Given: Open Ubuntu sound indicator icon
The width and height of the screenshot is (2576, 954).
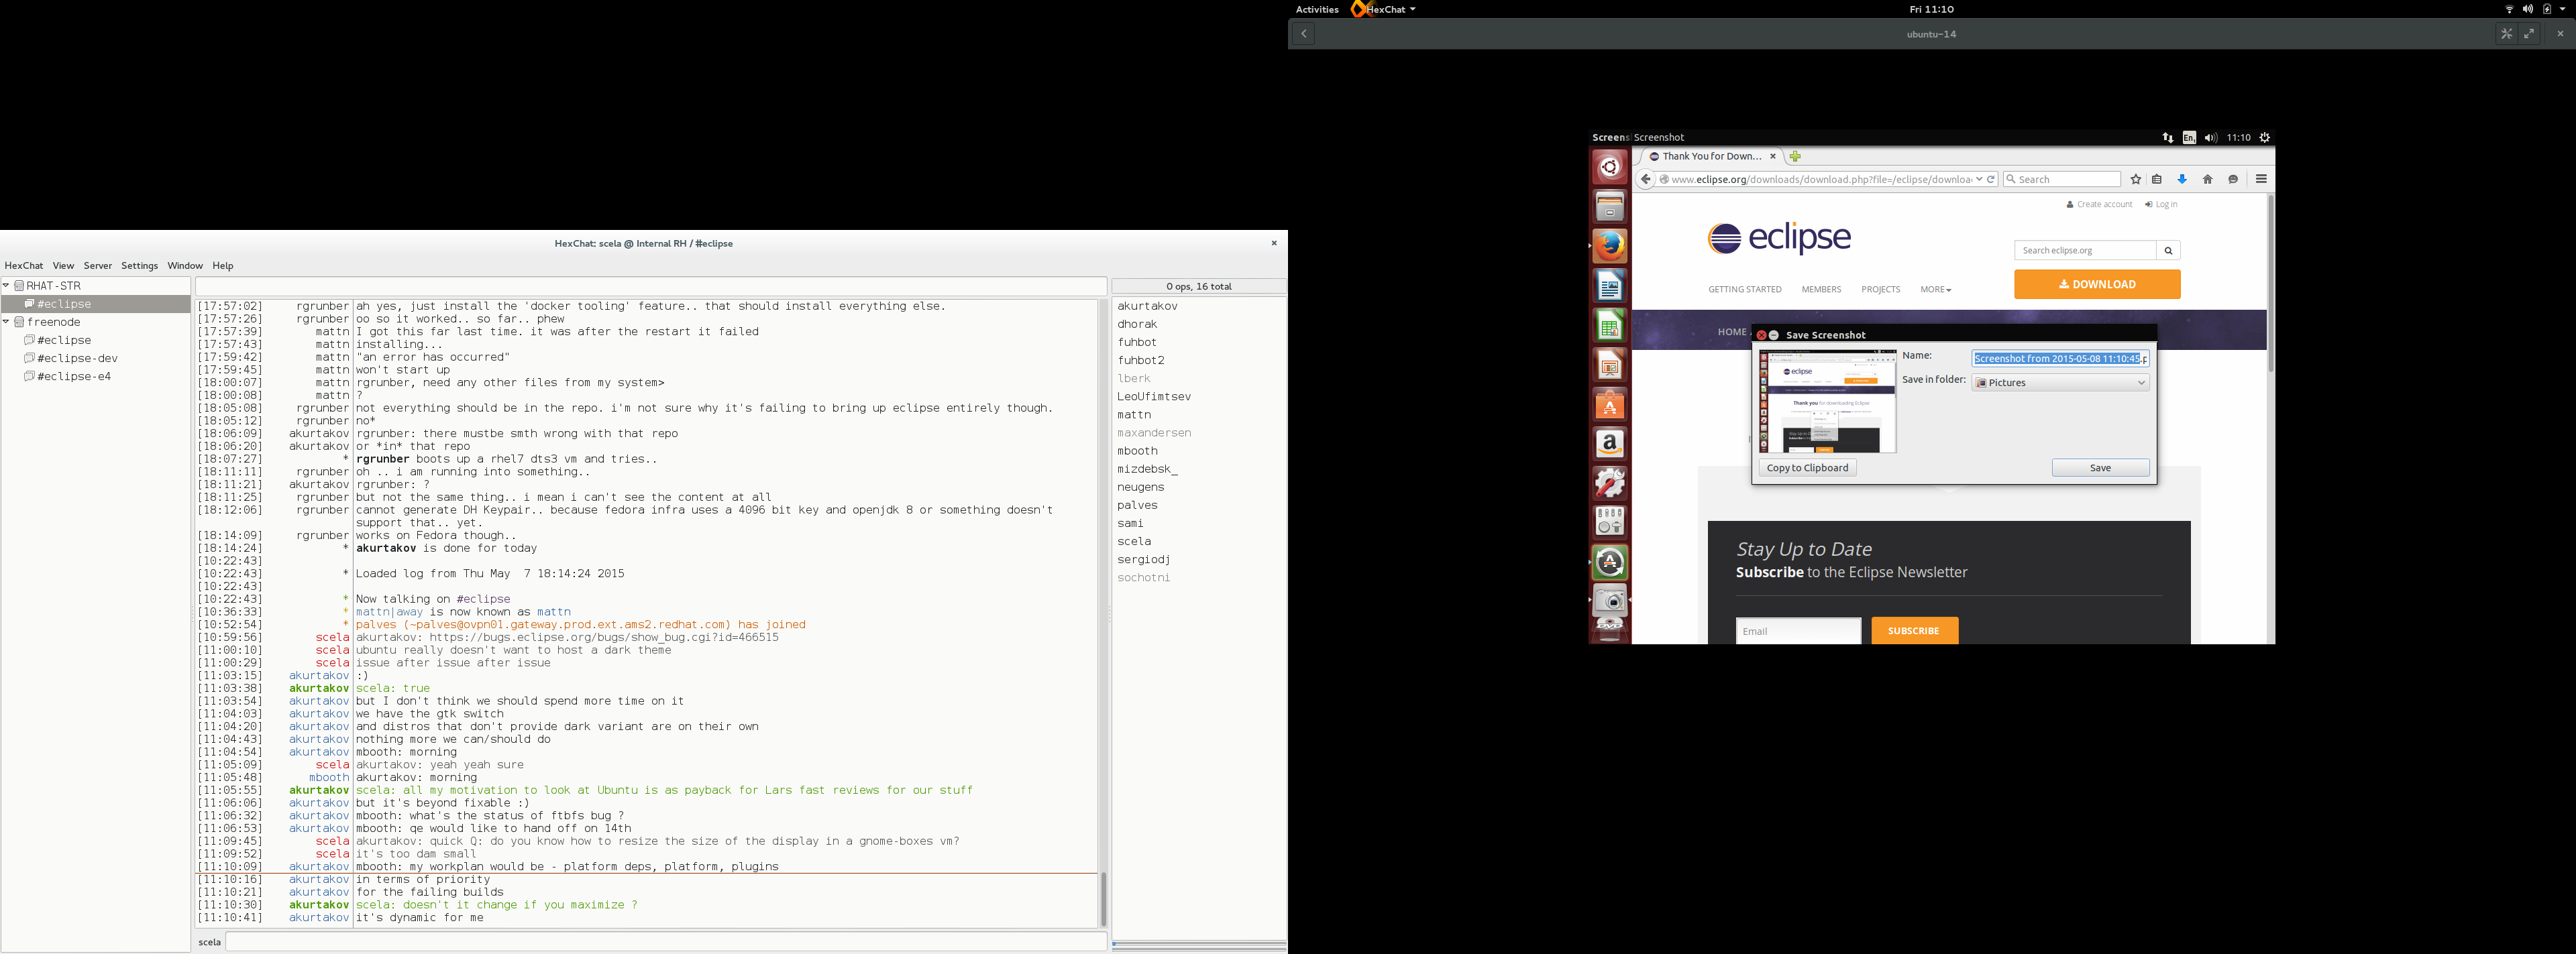Looking at the screenshot, I should tap(2210, 138).
